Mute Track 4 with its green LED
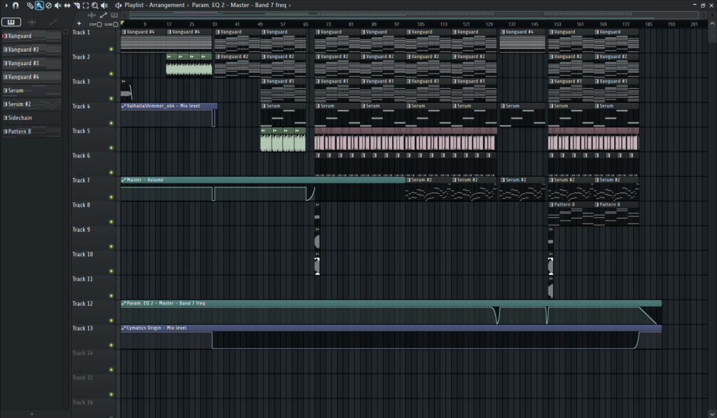The width and height of the screenshot is (717, 418). 111,123
